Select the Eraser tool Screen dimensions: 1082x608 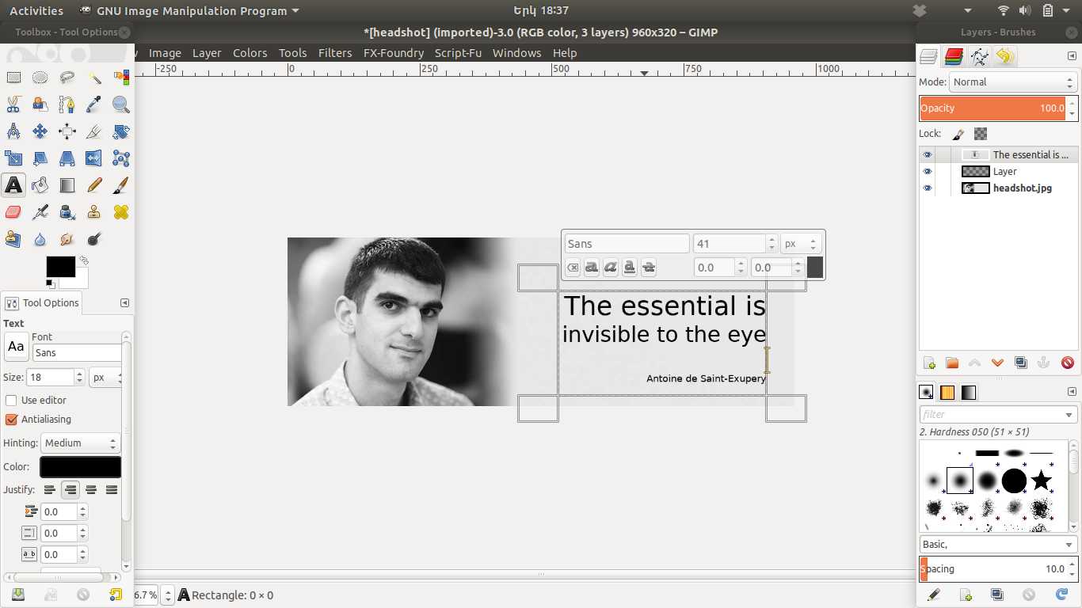point(13,212)
